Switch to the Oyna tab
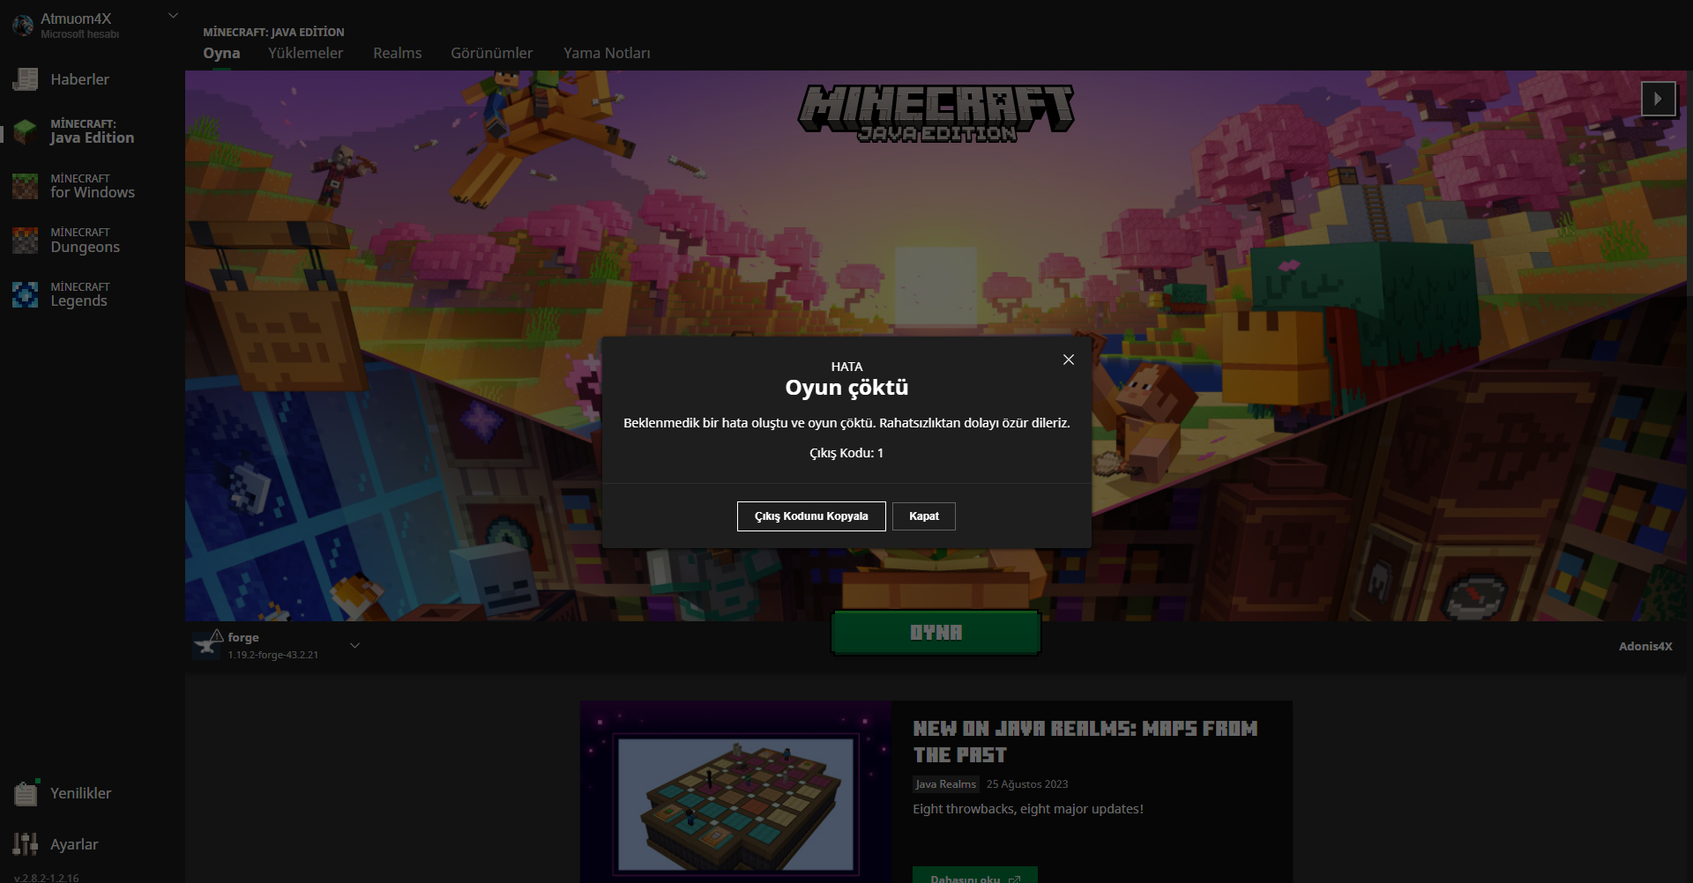 coord(221,53)
